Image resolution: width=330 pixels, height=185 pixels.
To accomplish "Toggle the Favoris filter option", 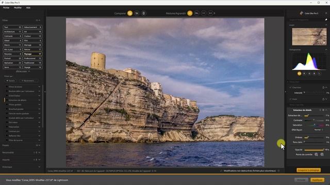I will click(11, 81).
